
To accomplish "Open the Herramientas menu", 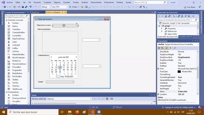I will point(96,2).
